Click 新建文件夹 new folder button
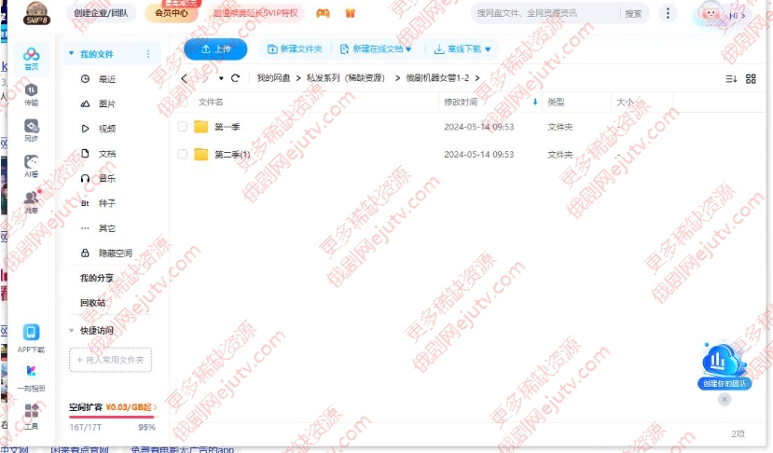 pyautogui.click(x=295, y=48)
